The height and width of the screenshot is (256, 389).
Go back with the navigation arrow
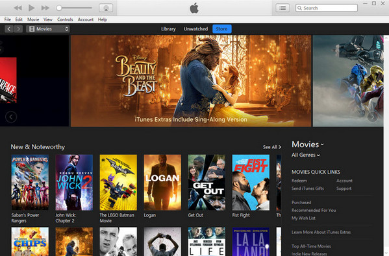pos(9,29)
